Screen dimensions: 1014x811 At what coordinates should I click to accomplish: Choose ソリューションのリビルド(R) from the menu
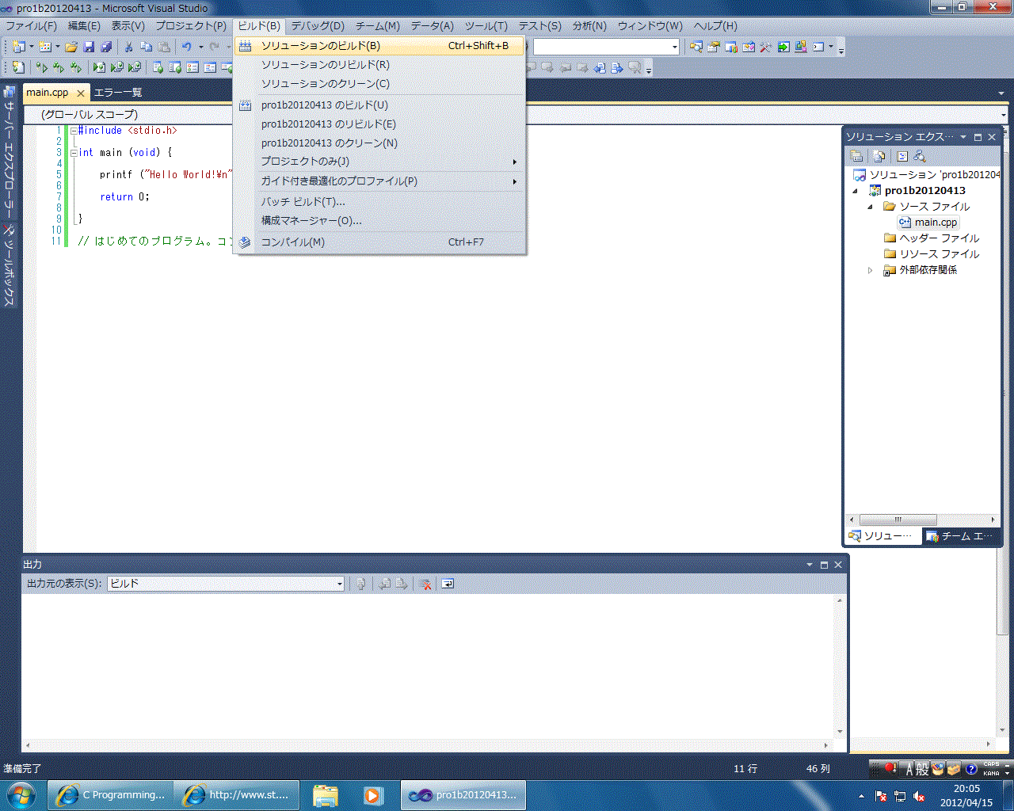[x=380, y=65]
